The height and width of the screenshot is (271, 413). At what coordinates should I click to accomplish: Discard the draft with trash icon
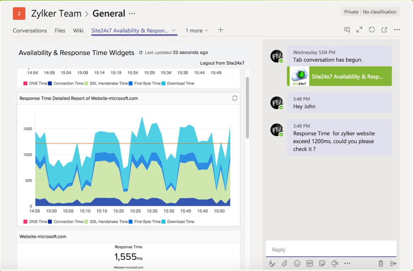[x=381, y=263]
